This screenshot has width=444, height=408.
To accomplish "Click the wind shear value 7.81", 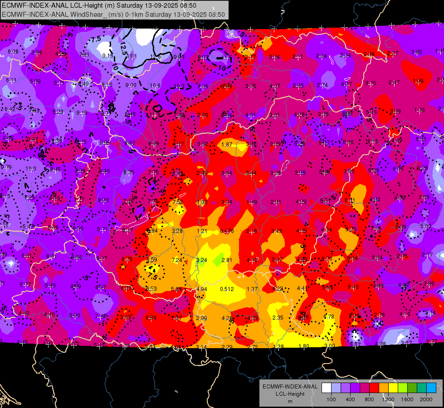I will [x=84, y=55].
